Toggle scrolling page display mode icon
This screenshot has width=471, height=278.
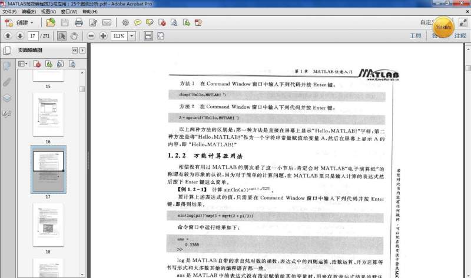pos(148,36)
